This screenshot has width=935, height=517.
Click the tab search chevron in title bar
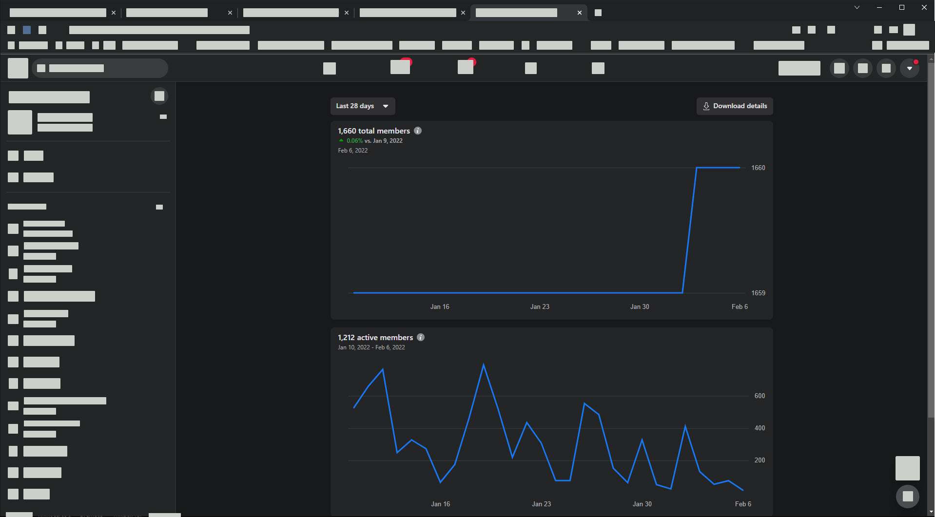[x=857, y=7]
